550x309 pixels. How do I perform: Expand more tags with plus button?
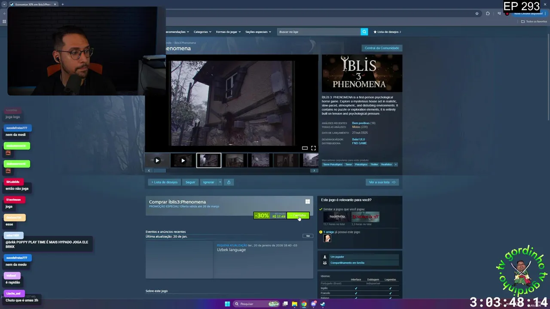pos(396,164)
